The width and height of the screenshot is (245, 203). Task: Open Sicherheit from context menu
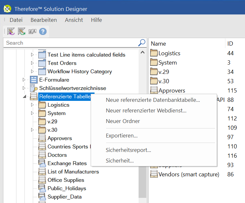click(x=154, y=161)
